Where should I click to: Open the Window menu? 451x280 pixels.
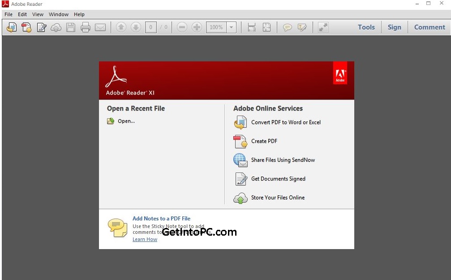point(59,14)
